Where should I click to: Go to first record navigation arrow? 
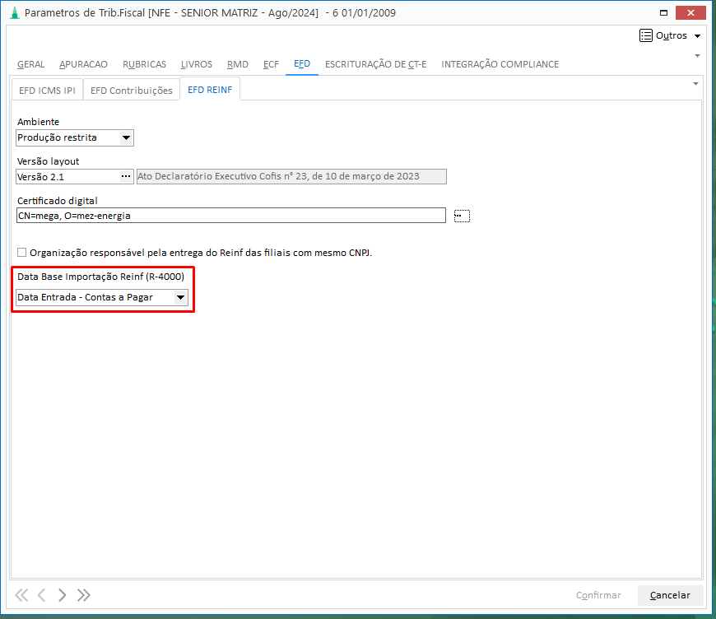click(x=21, y=595)
